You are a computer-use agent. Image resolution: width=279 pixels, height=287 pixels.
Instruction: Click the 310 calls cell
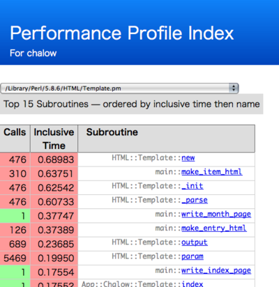pyautogui.click(x=15, y=173)
